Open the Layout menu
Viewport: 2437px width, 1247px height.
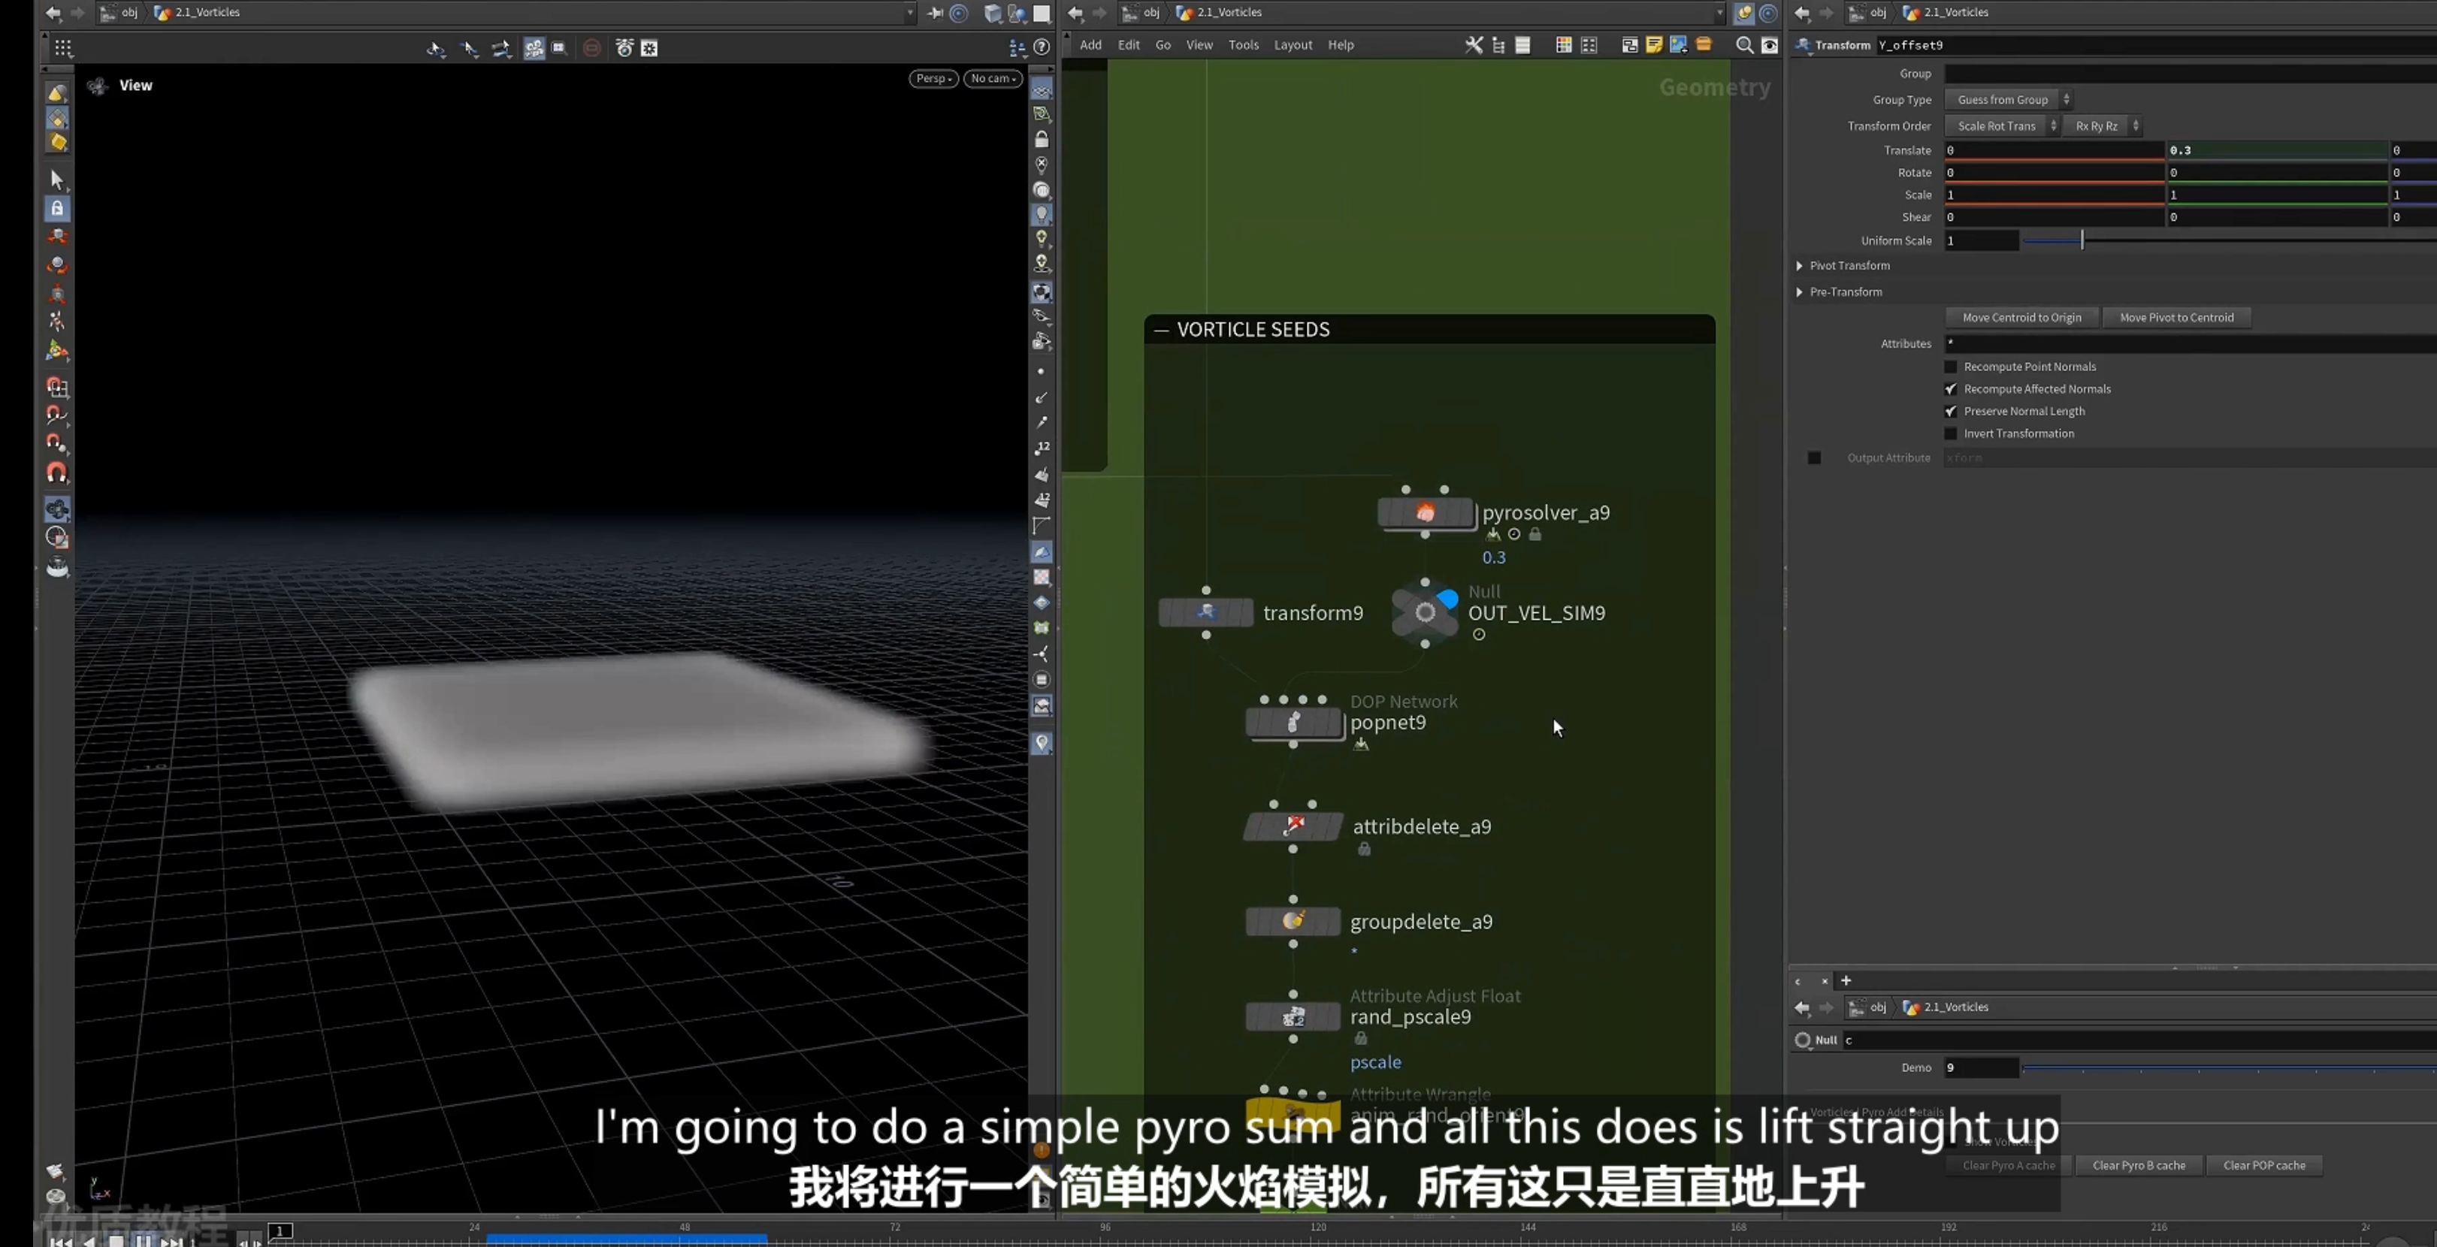tap(1293, 45)
